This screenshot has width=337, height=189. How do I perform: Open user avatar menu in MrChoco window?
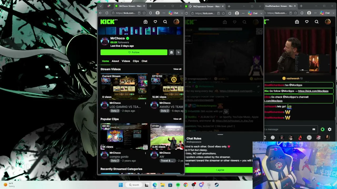176,22
